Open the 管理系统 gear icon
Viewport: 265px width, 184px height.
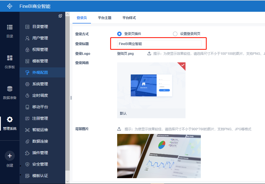[x=10, y=119]
